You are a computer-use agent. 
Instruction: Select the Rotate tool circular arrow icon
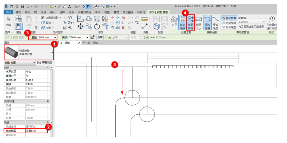point(97,27)
